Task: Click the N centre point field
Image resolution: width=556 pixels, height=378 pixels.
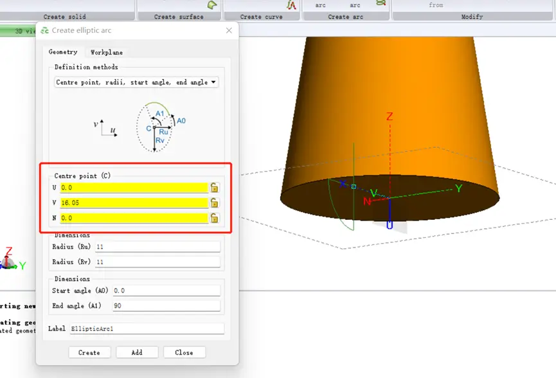Action: coord(134,218)
